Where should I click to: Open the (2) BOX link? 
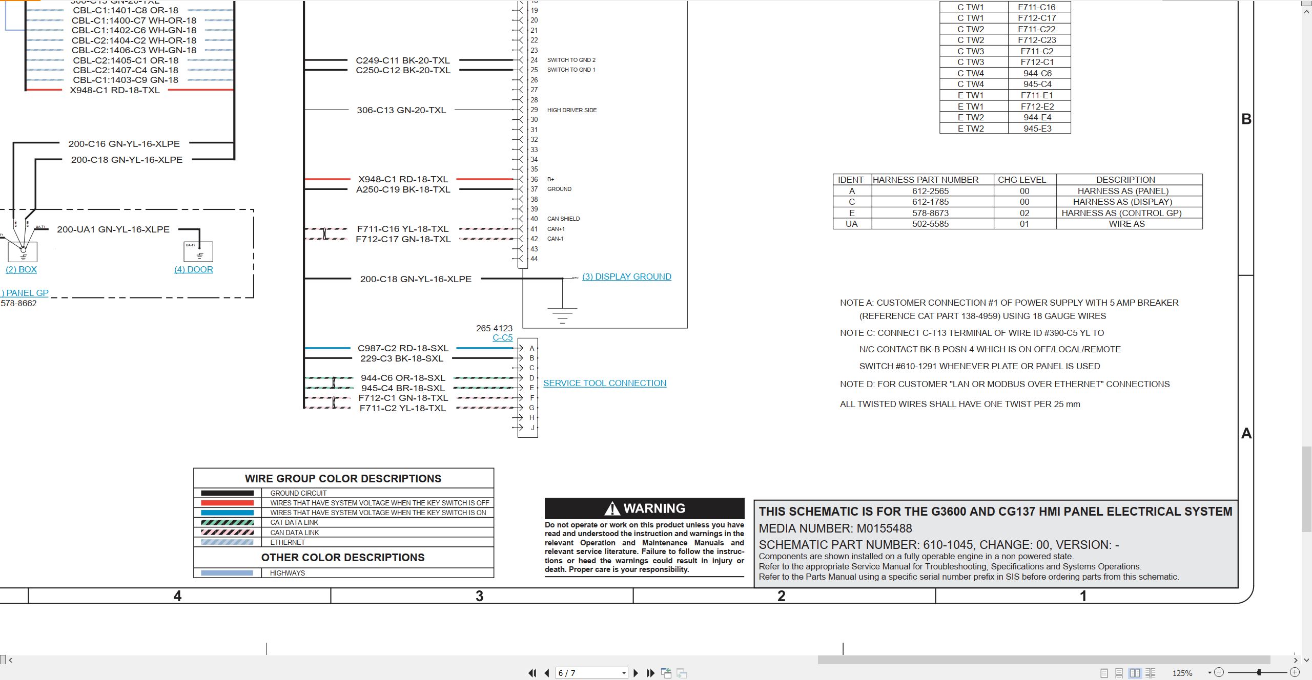pos(21,269)
